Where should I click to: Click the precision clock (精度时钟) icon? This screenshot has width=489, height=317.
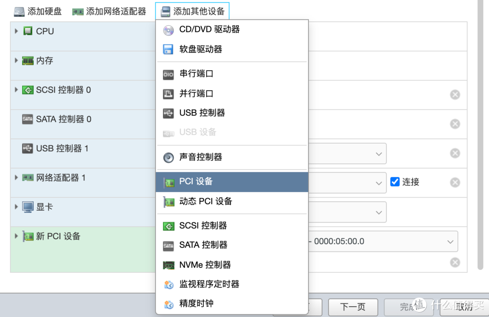[x=168, y=303]
